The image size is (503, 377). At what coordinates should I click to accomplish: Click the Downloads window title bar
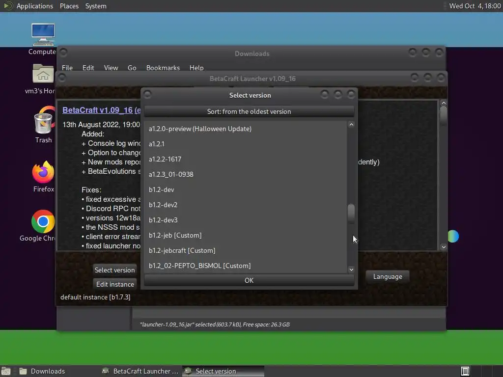tap(252, 54)
